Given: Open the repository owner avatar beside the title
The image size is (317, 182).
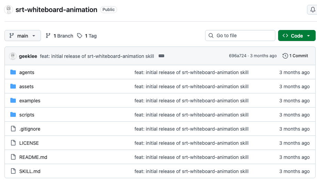Looking at the screenshot, I should [9, 10].
